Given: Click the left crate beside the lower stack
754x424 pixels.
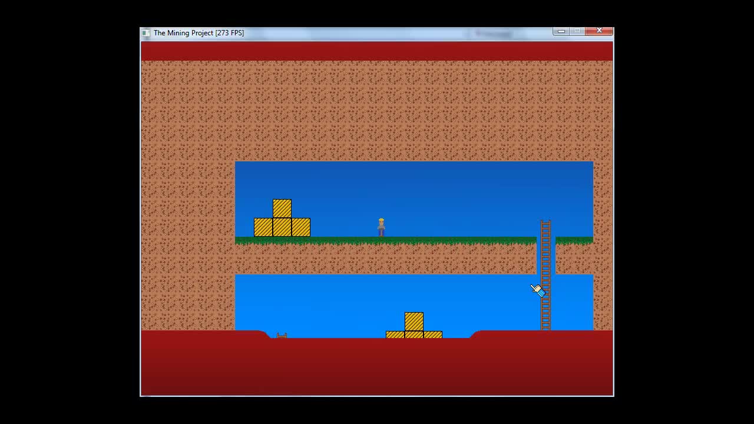Looking at the screenshot, I should pyautogui.click(x=395, y=334).
